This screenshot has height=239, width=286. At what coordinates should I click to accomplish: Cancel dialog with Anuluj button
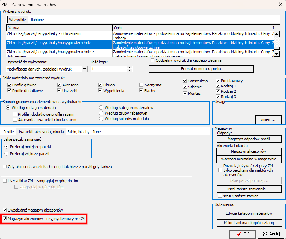pyautogui.click(x=270, y=234)
